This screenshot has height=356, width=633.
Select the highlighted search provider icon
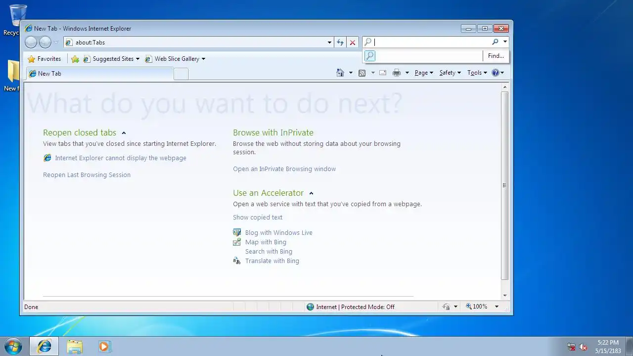pyautogui.click(x=370, y=56)
